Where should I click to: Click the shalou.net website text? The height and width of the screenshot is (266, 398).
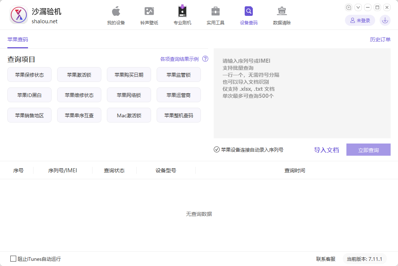tap(45, 21)
